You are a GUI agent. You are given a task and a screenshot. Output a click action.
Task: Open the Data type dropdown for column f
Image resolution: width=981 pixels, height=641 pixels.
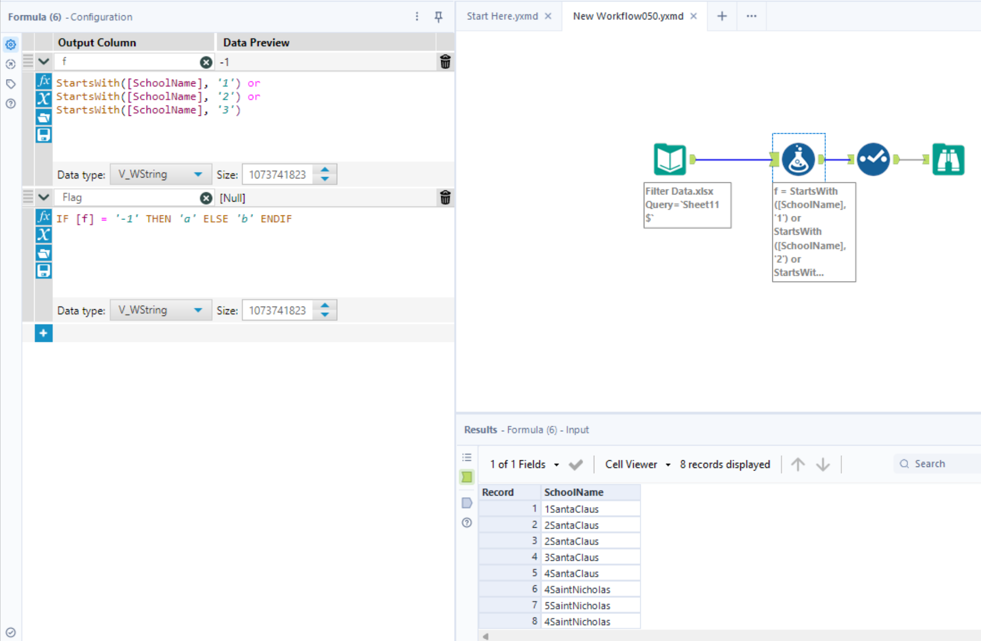click(x=161, y=174)
